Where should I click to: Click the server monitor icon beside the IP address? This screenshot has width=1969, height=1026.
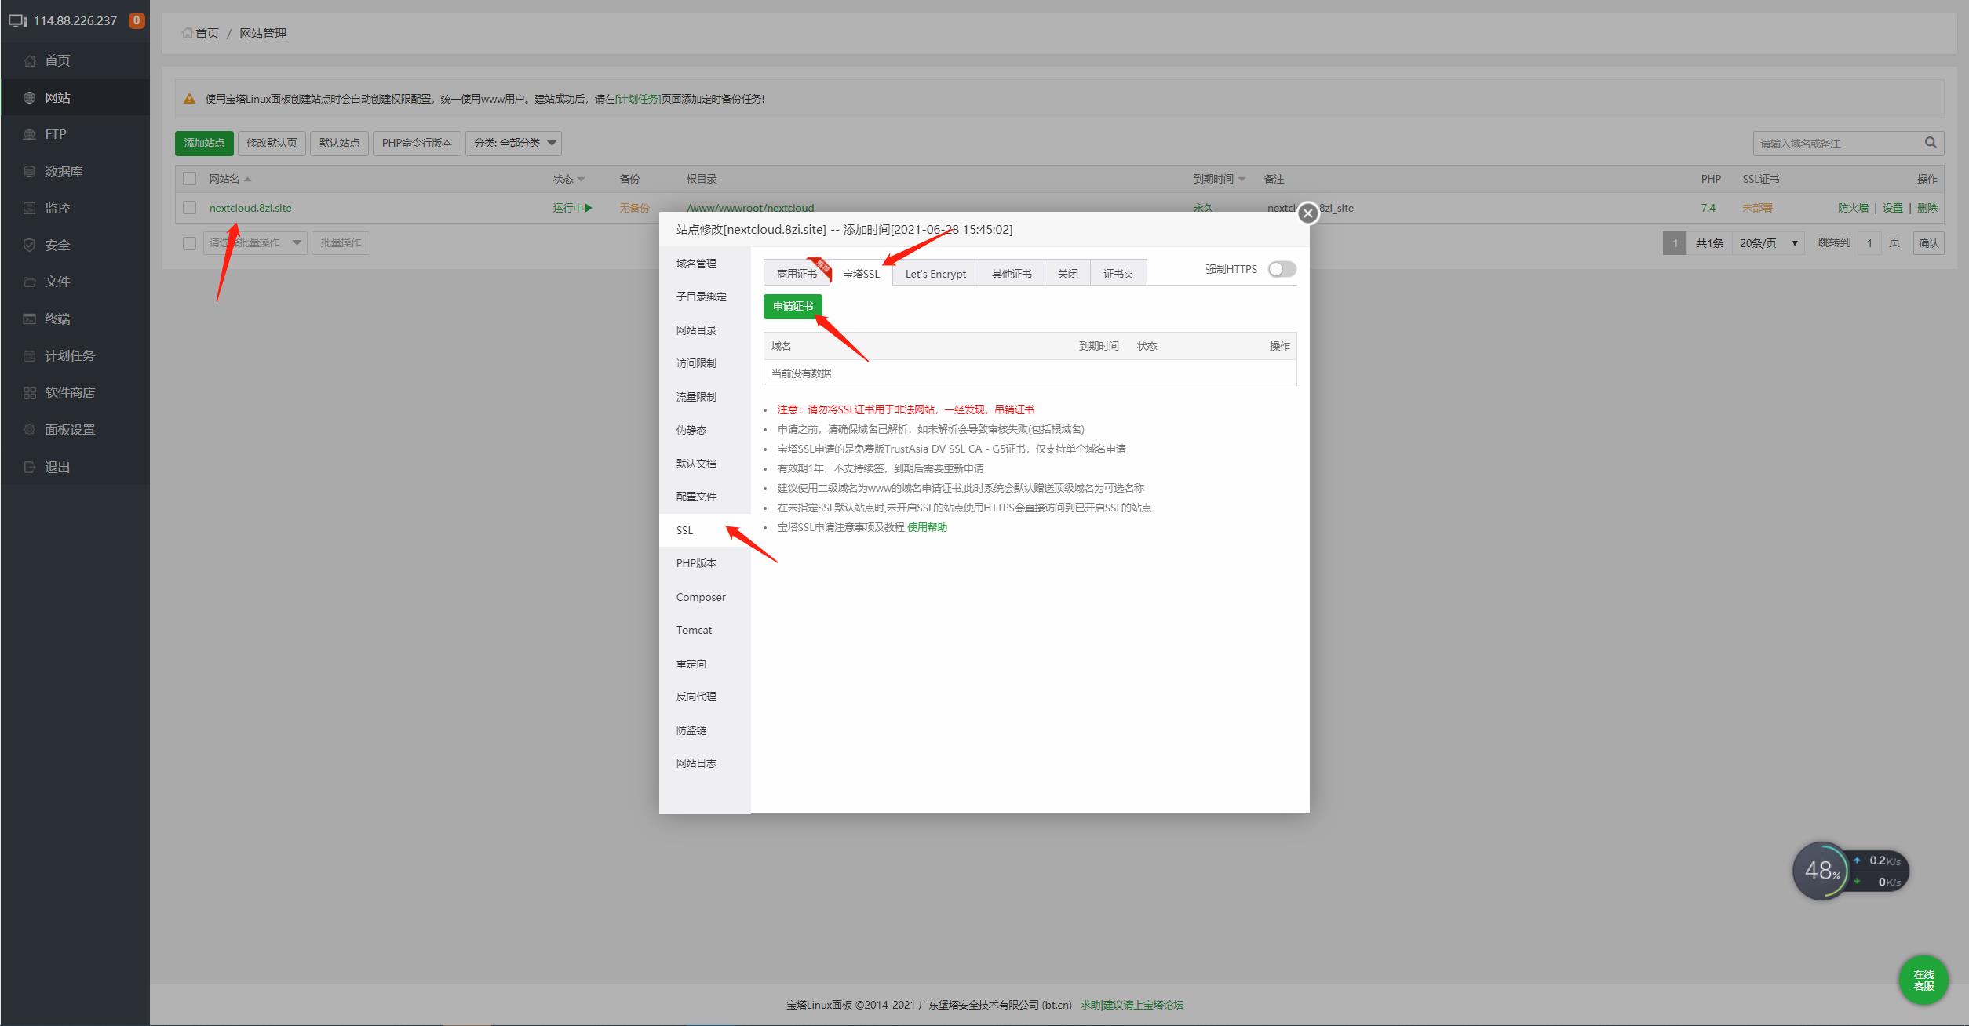coord(17,20)
